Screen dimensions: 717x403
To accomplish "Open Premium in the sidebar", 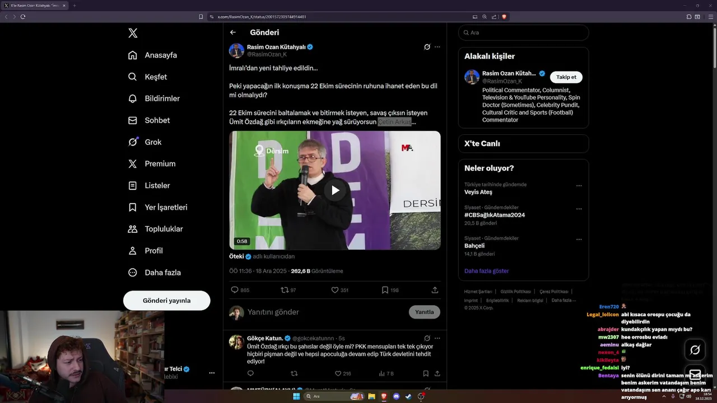I will [x=151, y=164].
